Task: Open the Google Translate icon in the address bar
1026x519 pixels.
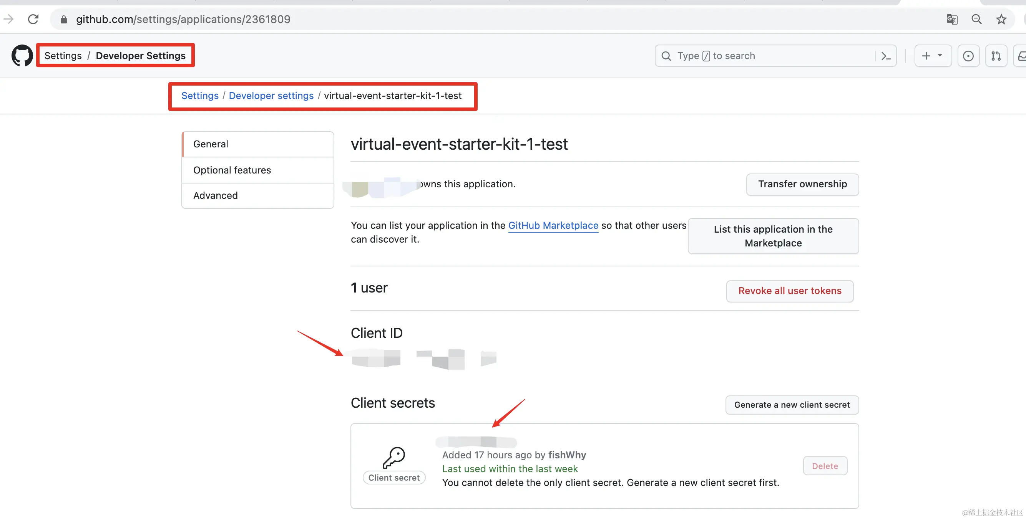Action: (x=951, y=19)
